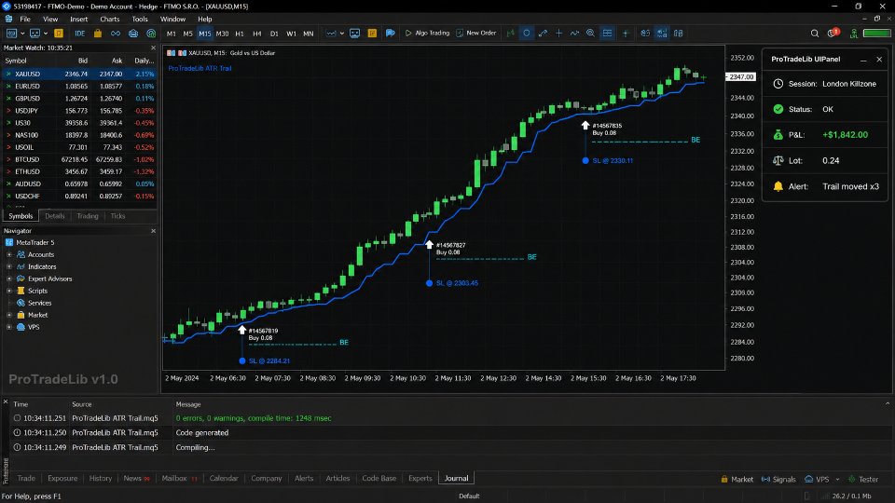Click the zoom magnifier icon in chart toolbar
Screen dimensions: 895x503
pos(590,34)
